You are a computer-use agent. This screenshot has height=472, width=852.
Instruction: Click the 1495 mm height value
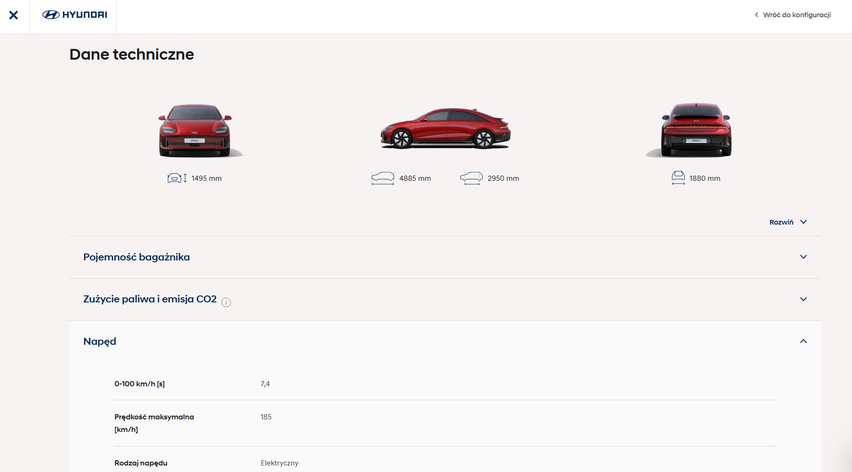tap(207, 178)
